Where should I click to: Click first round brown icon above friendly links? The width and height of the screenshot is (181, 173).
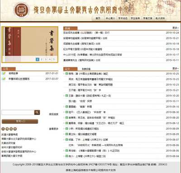pos(3,129)
